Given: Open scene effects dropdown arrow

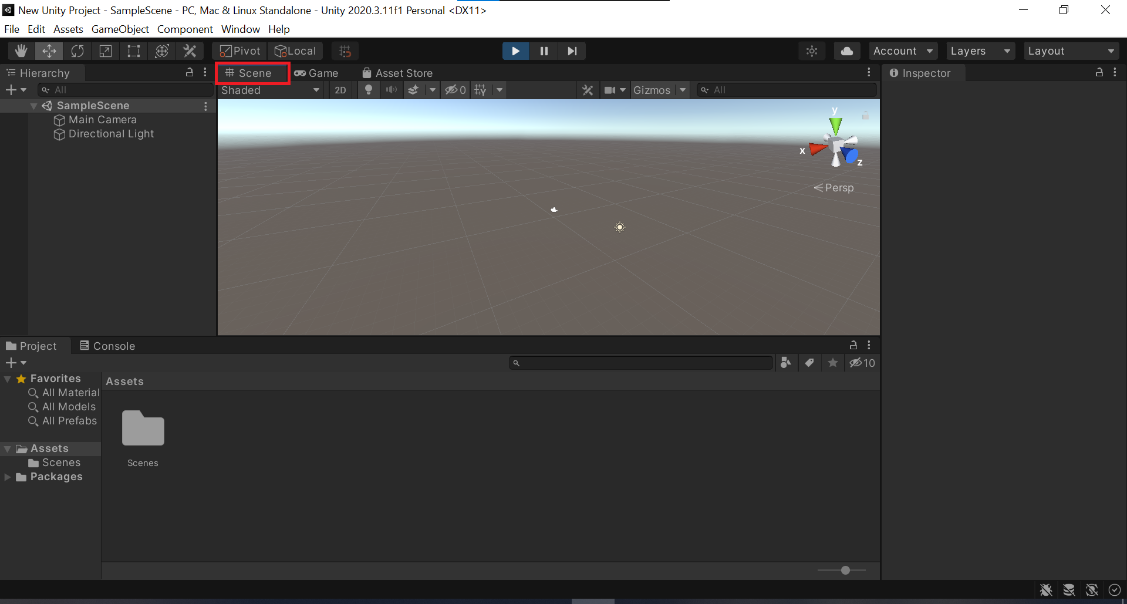Looking at the screenshot, I should [433, 90].
